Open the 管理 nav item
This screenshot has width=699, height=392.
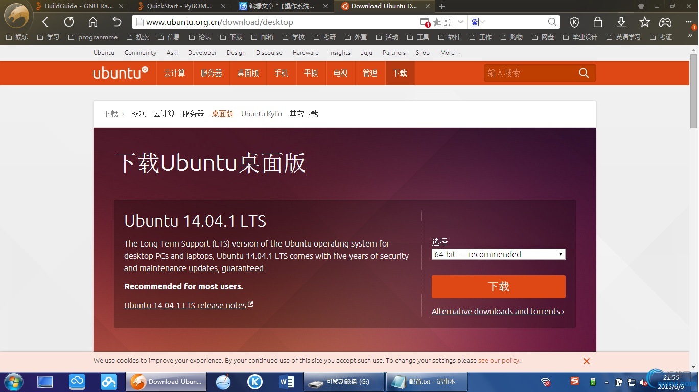coord(370,73)
